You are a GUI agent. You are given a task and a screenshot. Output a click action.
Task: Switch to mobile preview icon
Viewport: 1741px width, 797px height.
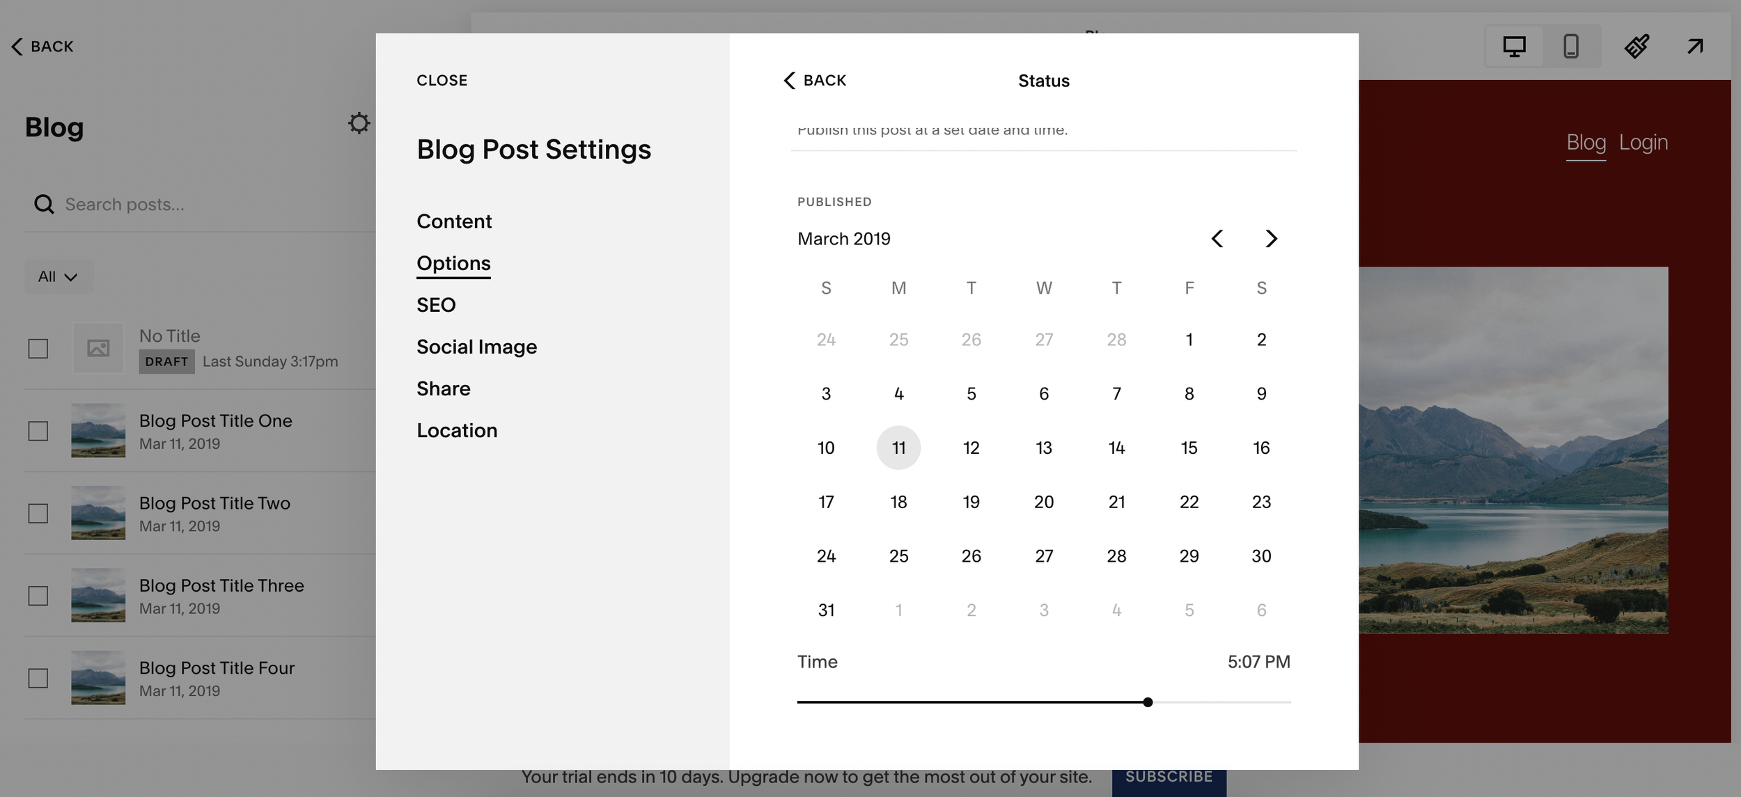(1571, 47)
